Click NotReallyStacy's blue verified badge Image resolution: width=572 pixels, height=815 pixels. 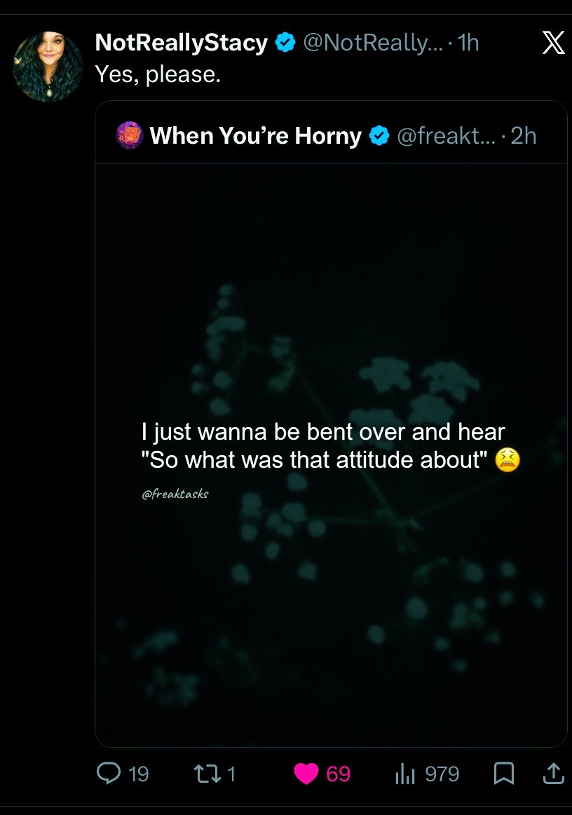(285, 43)
